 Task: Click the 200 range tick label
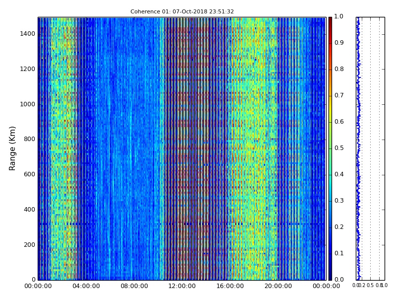pos(29,245)
